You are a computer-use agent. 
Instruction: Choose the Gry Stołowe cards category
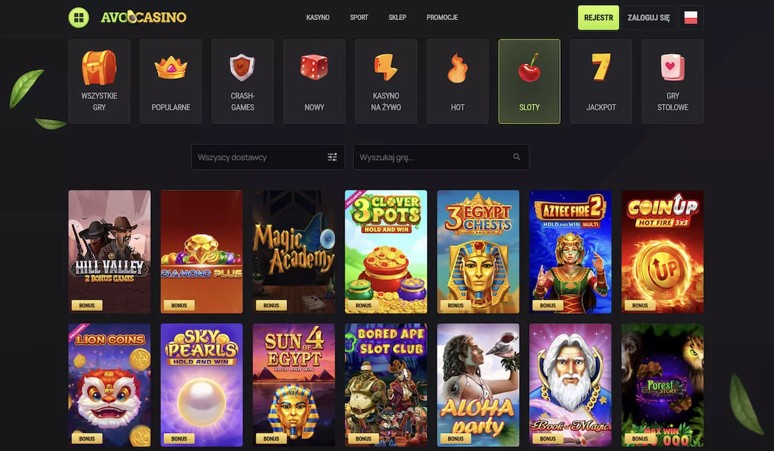tap(673, 81)
